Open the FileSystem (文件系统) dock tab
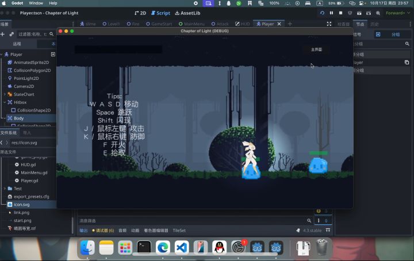The height and width of the screenshot is (261, 414). click(9, 133)
